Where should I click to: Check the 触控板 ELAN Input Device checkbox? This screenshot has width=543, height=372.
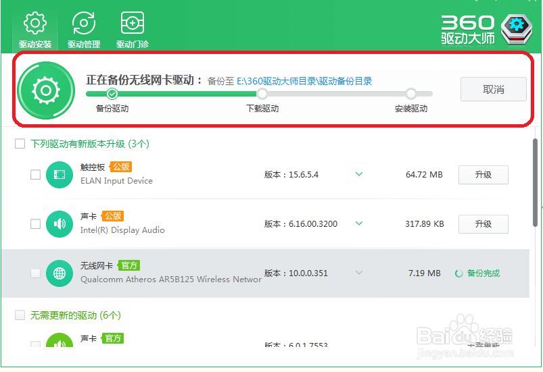35,175
